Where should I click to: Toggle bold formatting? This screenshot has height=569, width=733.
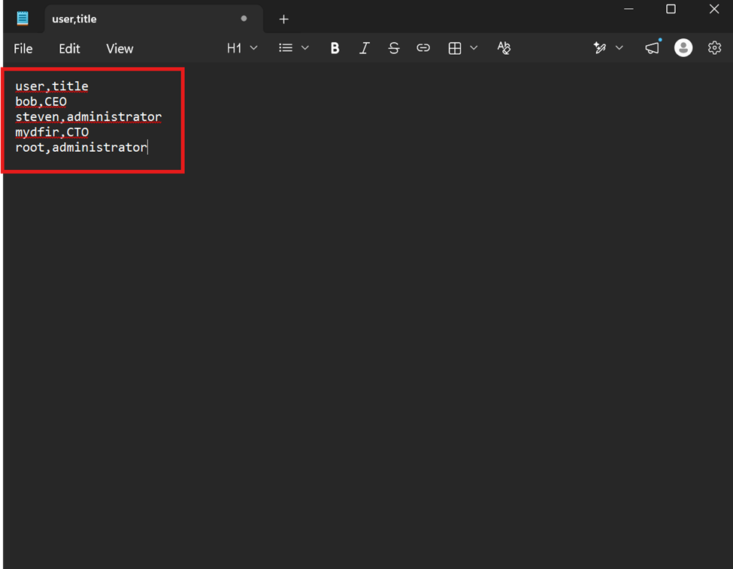(x=335, y=48)
